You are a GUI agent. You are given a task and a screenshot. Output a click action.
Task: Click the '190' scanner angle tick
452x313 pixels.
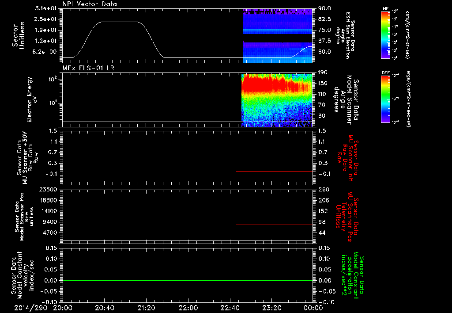click(x=323, y=73)
